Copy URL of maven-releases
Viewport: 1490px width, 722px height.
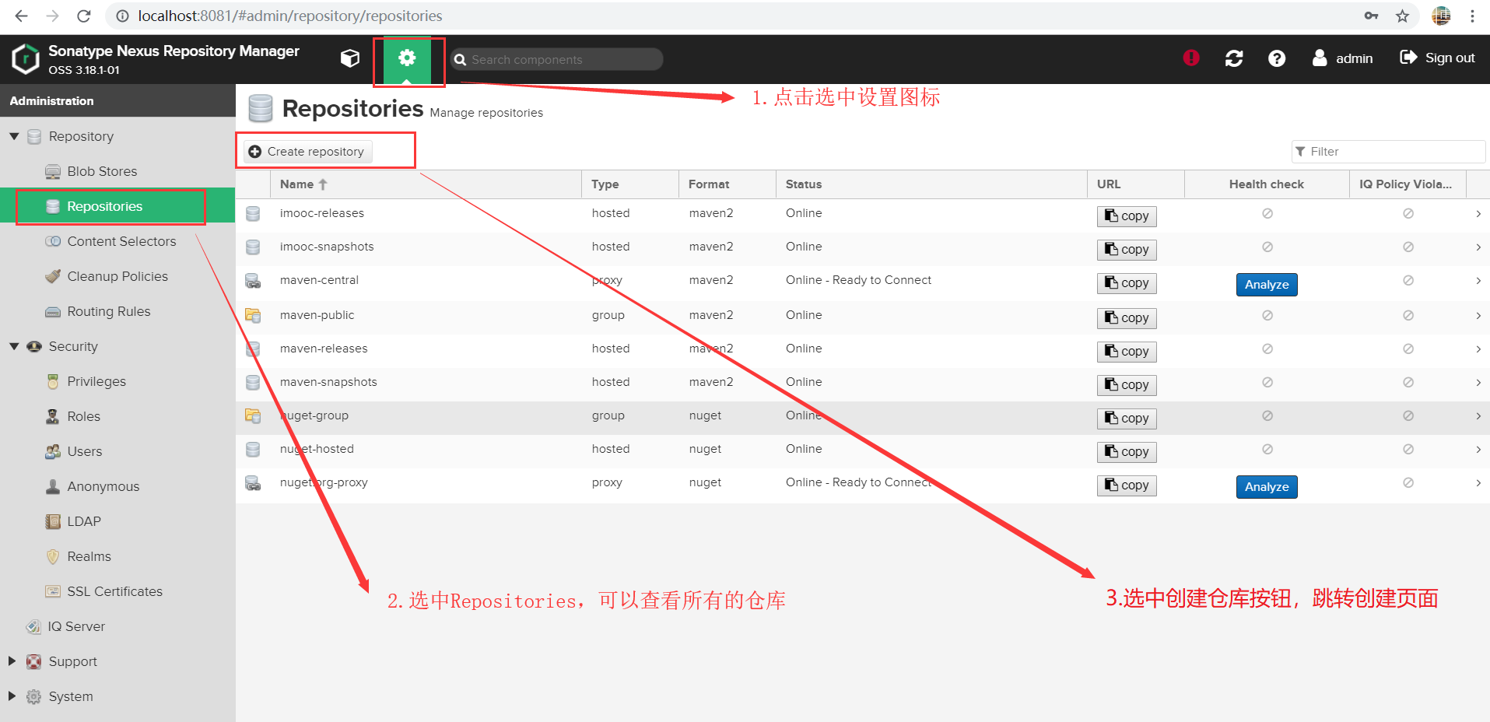click(x=1127, y=352)
